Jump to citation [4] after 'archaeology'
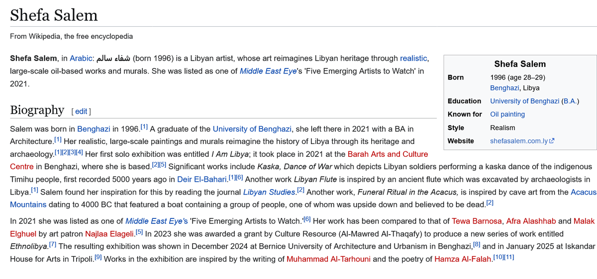The image size is (597, 279). [x=79, y=151]
